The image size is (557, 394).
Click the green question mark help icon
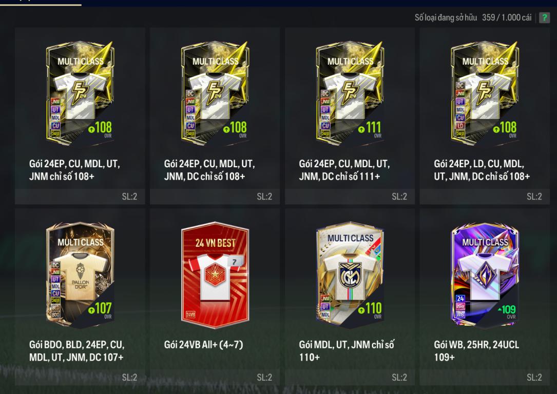pos(544,17)
